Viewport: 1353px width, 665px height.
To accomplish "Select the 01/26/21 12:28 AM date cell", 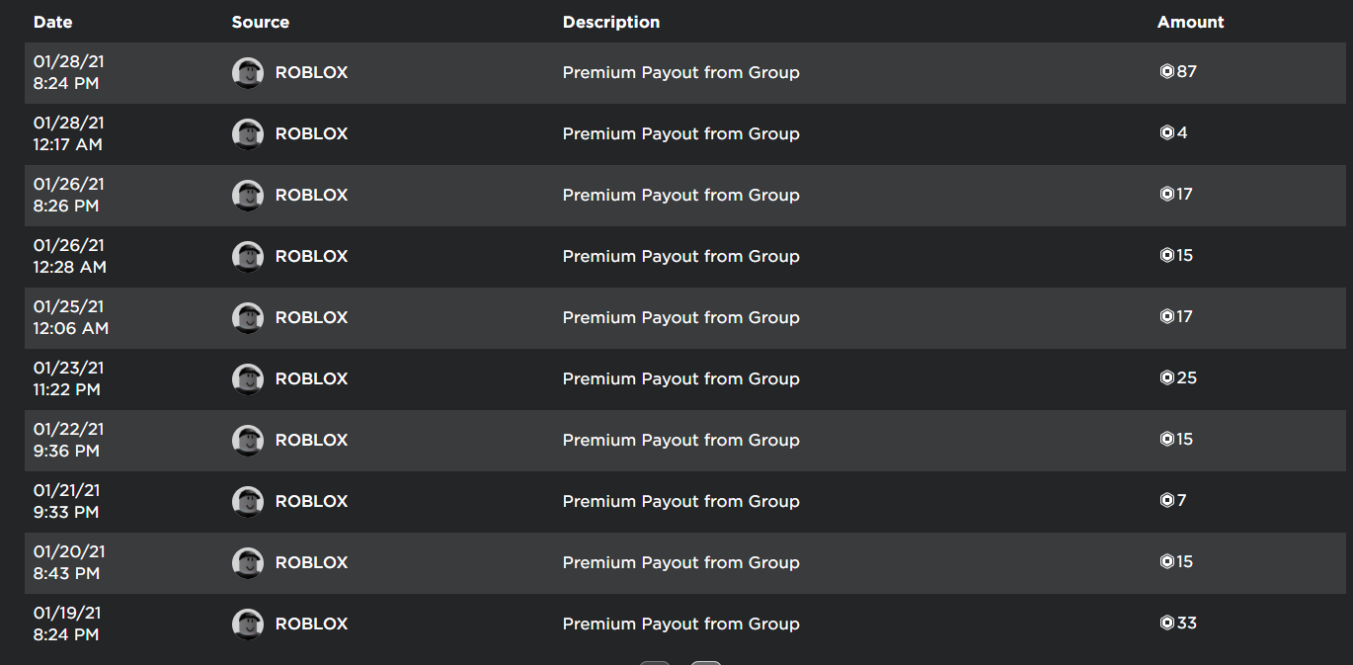I will pos(69,256).
